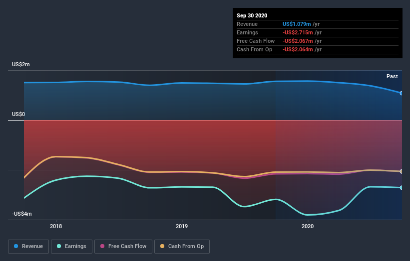Image resolution: width=410 pixels, height=261 pixels.
Task: Click the 2018 x-axis label
Action: point(56,226)
